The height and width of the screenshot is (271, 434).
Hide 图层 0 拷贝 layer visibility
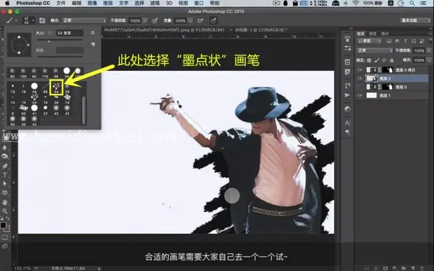coord(360,70)
